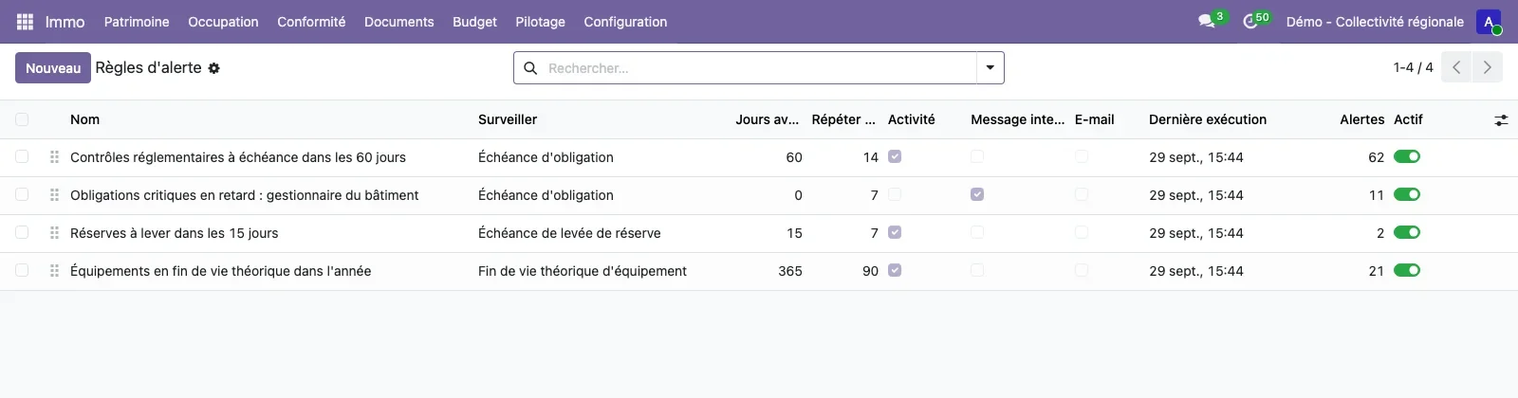The width and height of the screenshot is (1518, 398).
Task: Open the Pilotage menu
Action: (540, 22)
